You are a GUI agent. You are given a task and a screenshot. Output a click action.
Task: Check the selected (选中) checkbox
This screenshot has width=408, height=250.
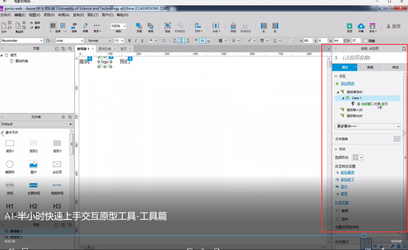[337, 219]
